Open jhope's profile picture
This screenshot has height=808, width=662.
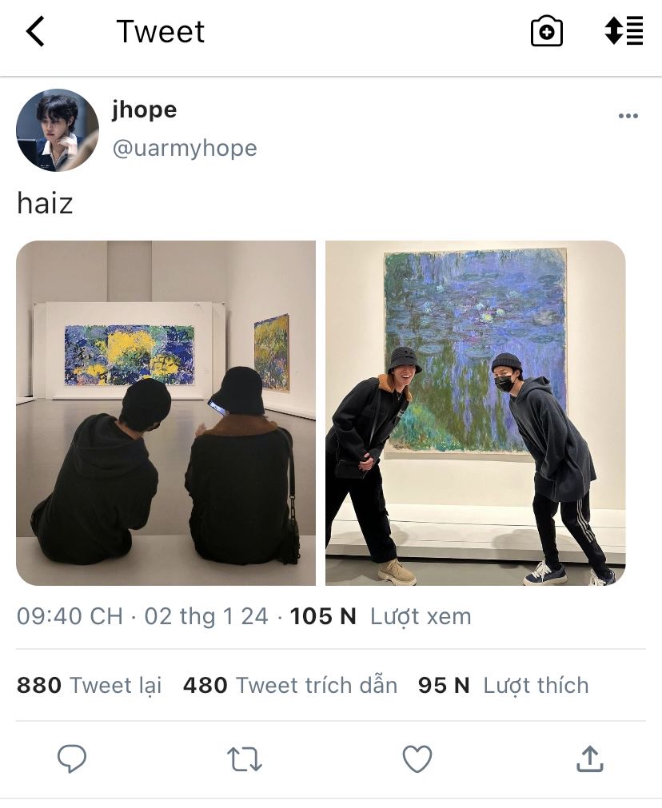click(58, 129)
